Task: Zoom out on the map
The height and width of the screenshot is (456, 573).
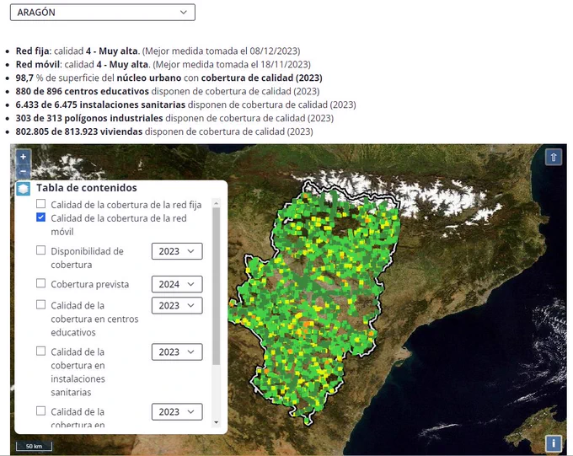Action: 24,171
